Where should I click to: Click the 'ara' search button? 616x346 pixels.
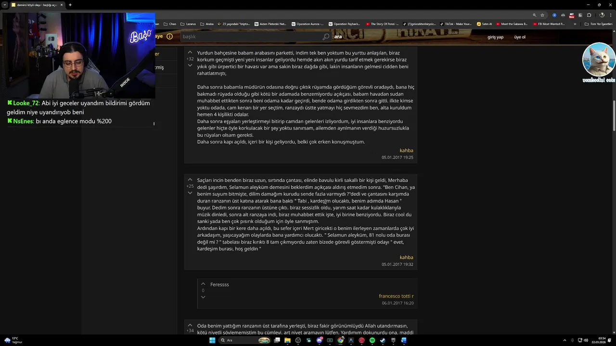[x=338, y=37]
